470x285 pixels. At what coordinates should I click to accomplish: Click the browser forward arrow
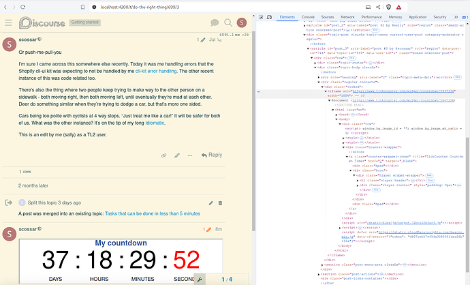pos(14,7)
